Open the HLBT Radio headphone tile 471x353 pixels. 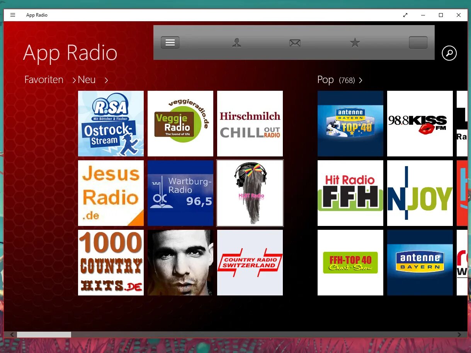[250, 193]
